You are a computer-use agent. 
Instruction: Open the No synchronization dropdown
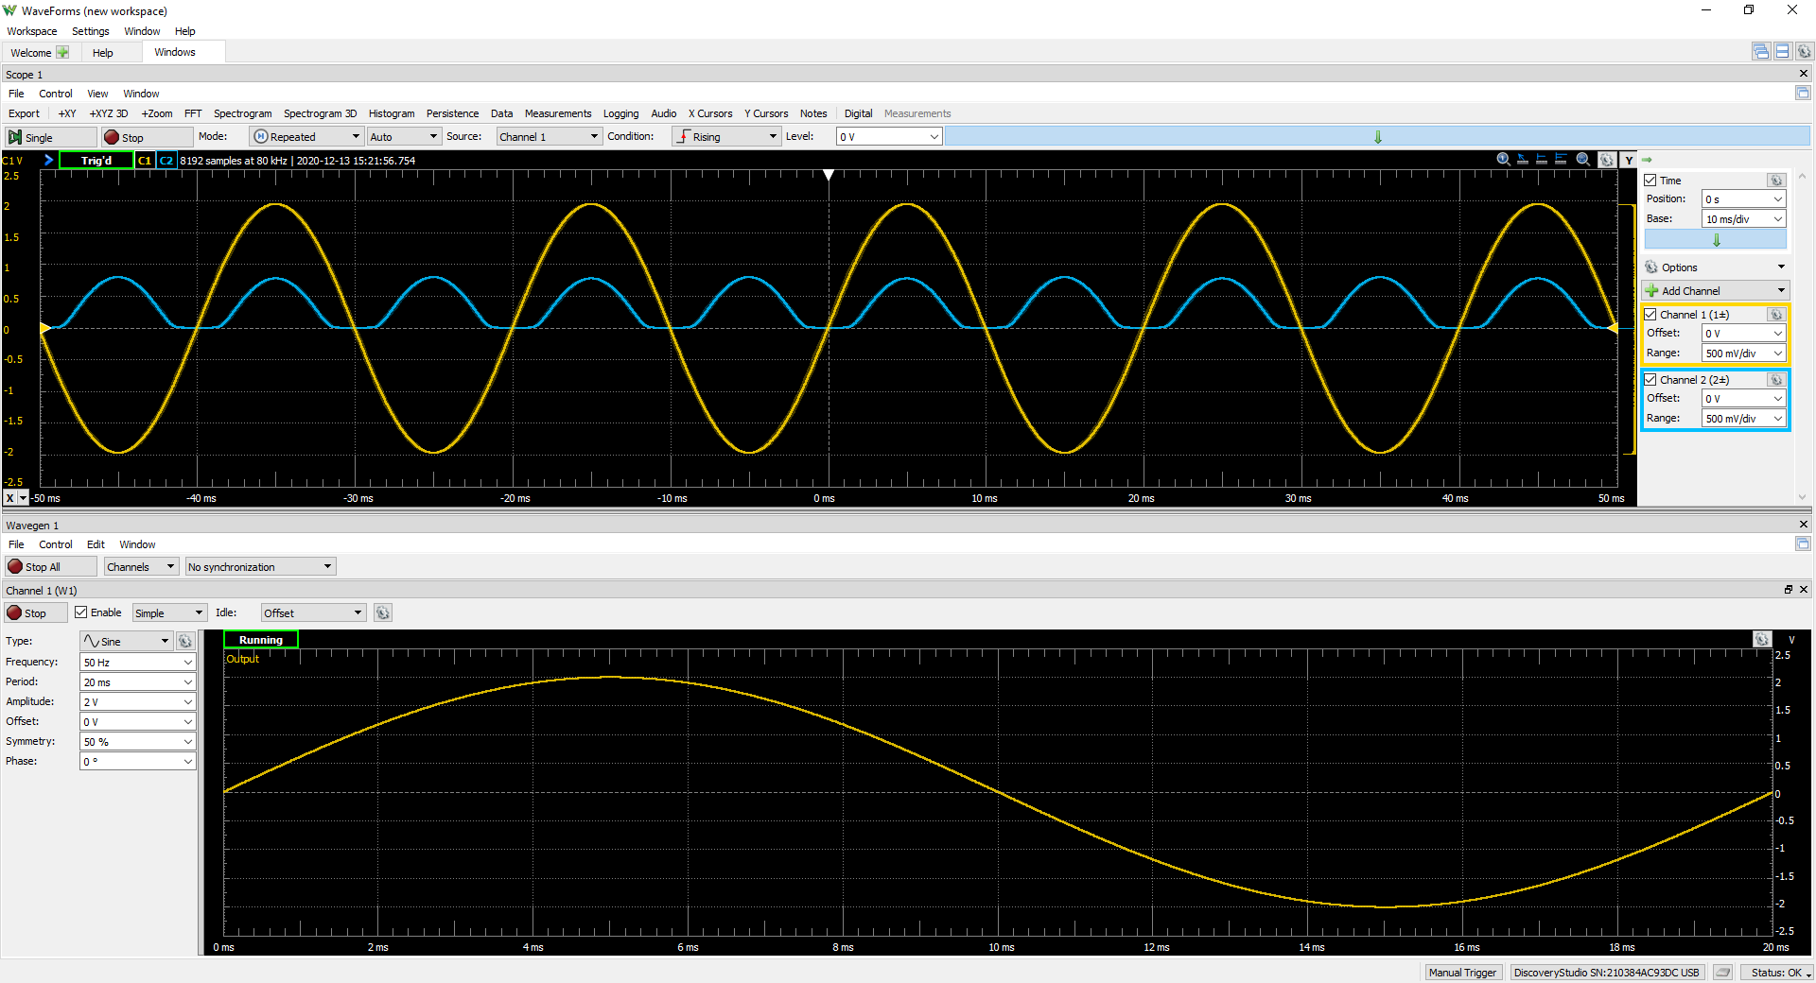coord(260,567)
